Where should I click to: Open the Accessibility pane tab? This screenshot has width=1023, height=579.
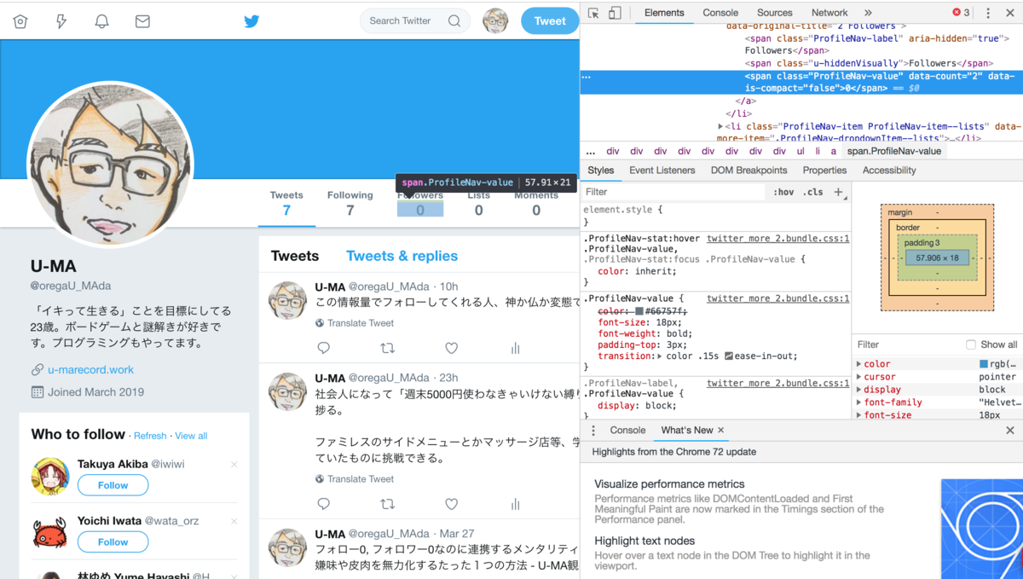pos(889,171)
